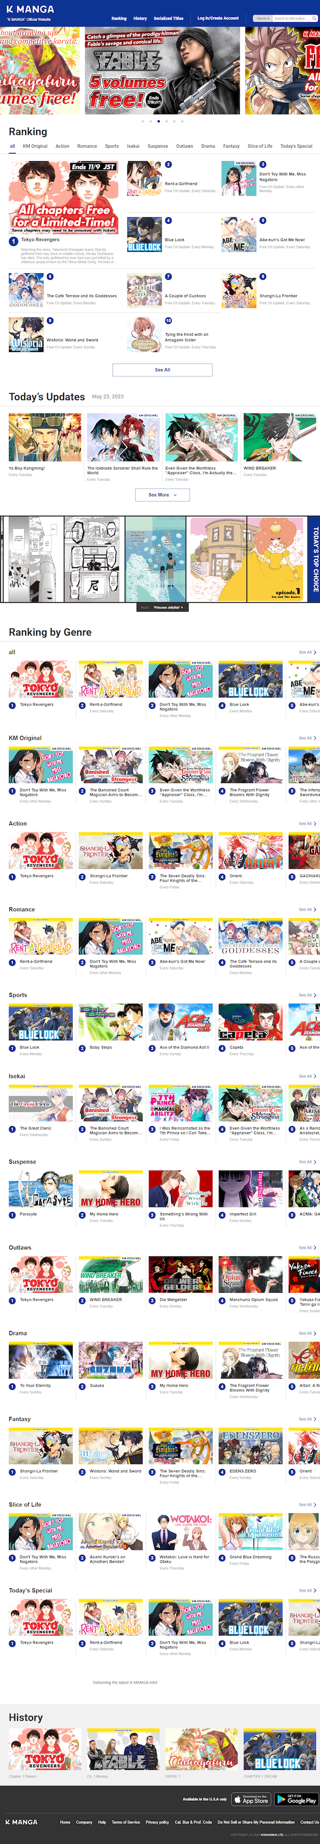The height and width of the screenshot is (1844, 320).
Task: Click the Princess Jellyfish read banner link
Action: (x=162, y=607)
